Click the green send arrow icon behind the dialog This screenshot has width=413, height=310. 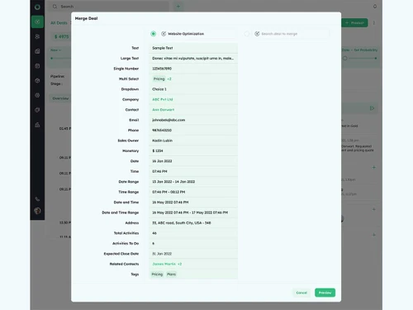pos(372,108)
